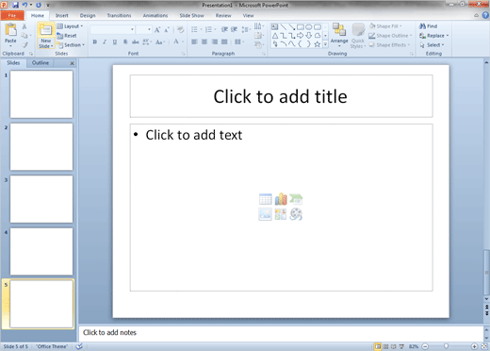Center text in paragraph group
The width and height of the screenshot is (490, 351).
(204, 42)
